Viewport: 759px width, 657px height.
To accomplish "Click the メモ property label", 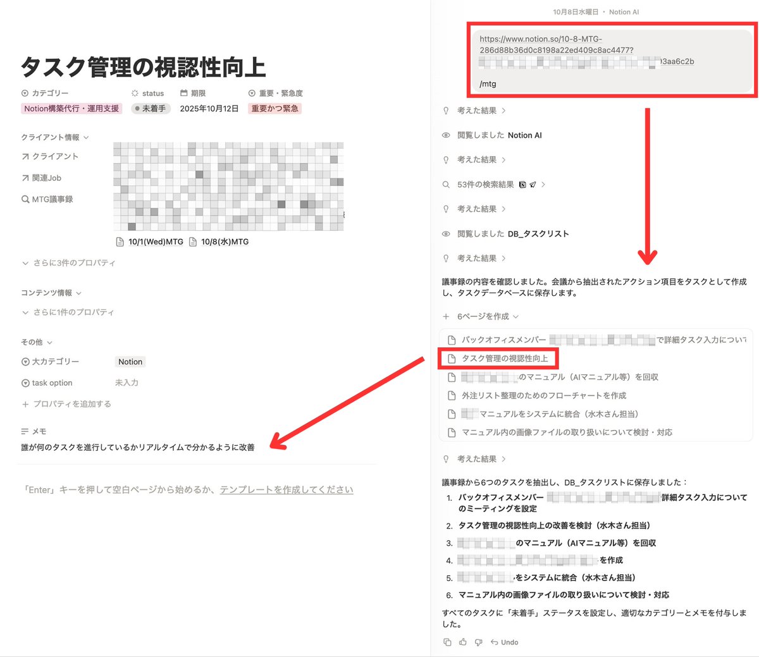I will (34, 431).
